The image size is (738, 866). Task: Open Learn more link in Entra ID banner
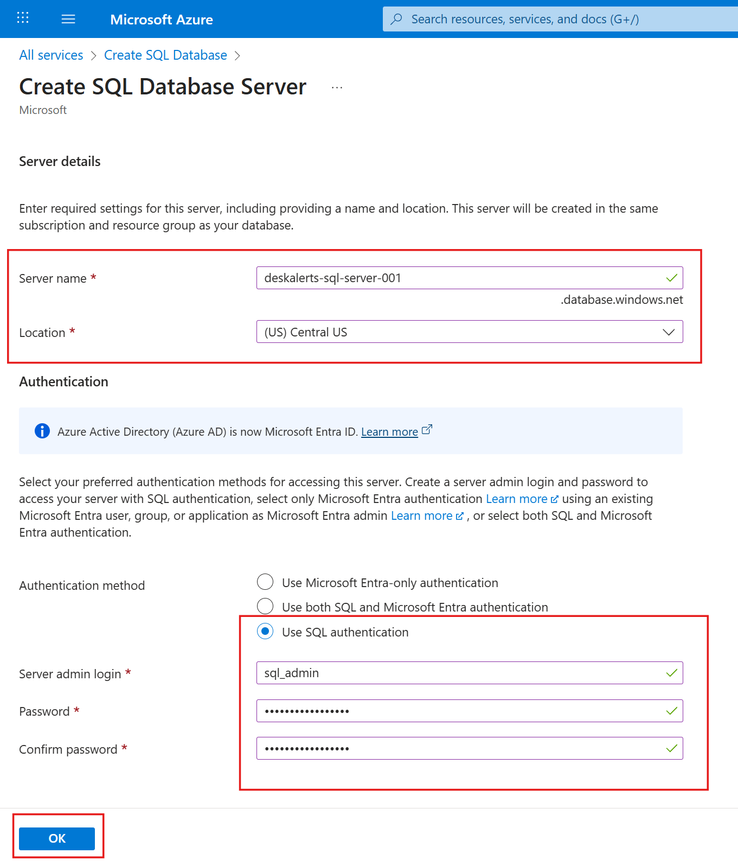389,432
